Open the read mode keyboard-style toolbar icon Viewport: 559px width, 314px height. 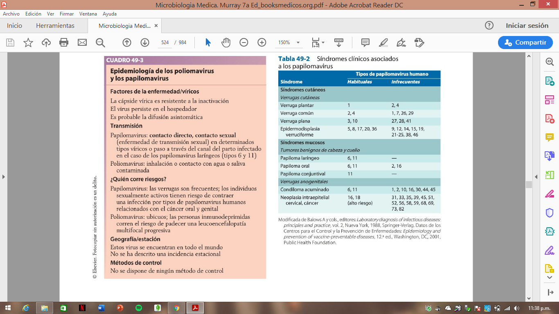pos(339,43)
